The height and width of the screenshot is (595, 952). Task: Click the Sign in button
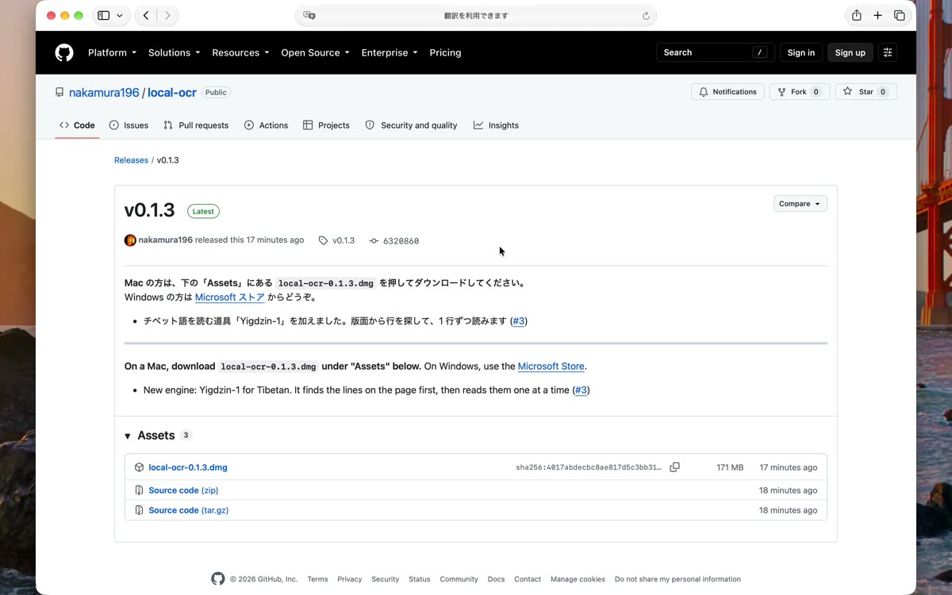click(x=801, y=52)
